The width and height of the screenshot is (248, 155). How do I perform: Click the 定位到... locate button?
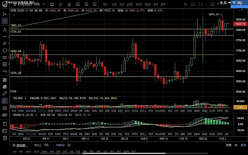coord(20,145)
